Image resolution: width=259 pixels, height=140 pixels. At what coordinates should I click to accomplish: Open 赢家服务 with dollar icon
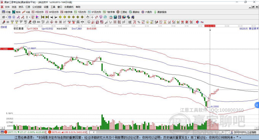160,12
